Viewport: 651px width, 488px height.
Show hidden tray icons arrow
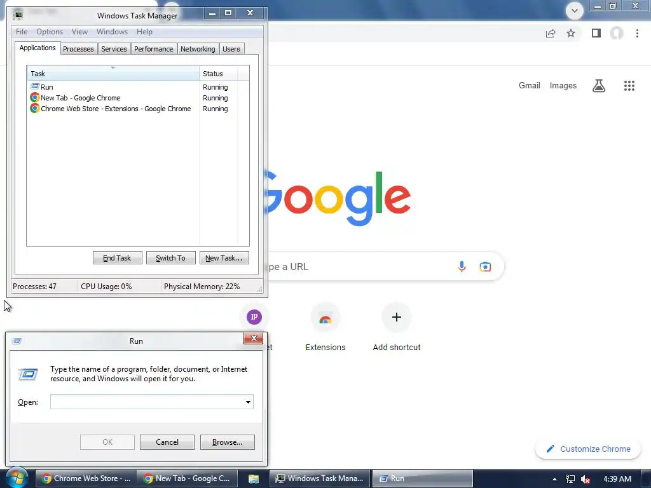pyautogui.click(x=554, y=479)
